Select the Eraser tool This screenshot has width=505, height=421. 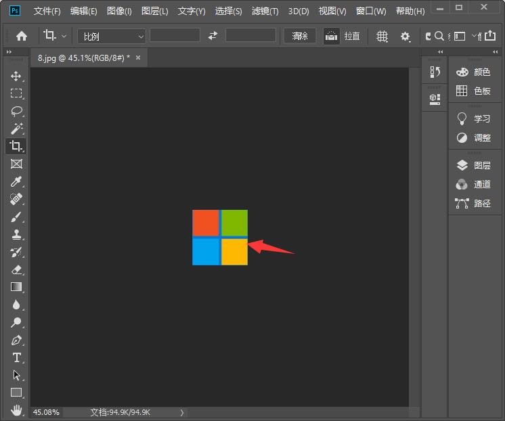(x=16, y=269)
